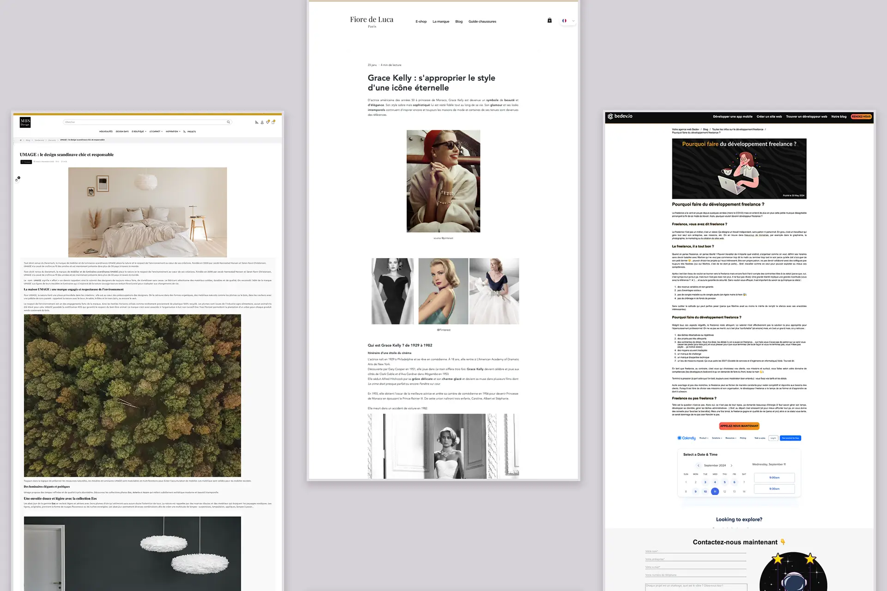887x591 pixels.
Task: Expand the Calendly Solutions menu
Action: tap(717, 438)
